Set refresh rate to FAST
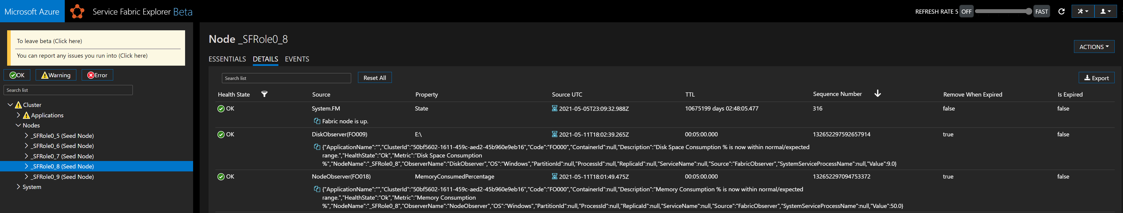Image resolution: width=1123 pixels, height=213 pixels. click(1042, 11)
